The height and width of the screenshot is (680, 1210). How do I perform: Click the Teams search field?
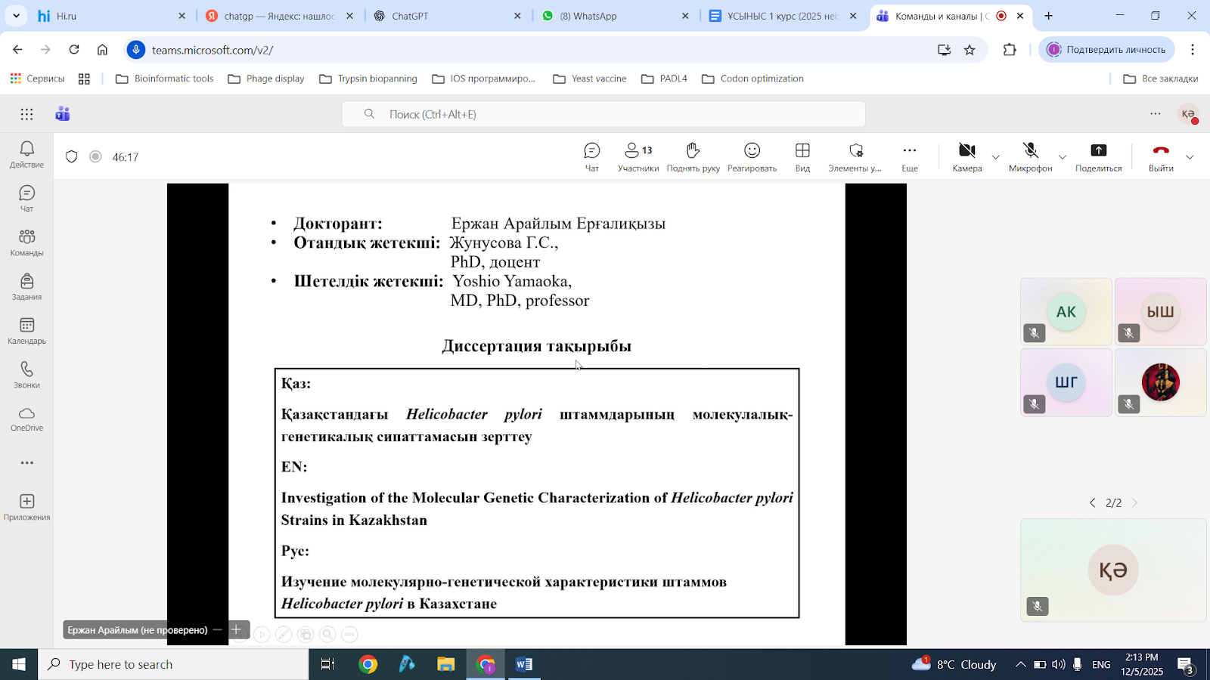coord(603,114)
